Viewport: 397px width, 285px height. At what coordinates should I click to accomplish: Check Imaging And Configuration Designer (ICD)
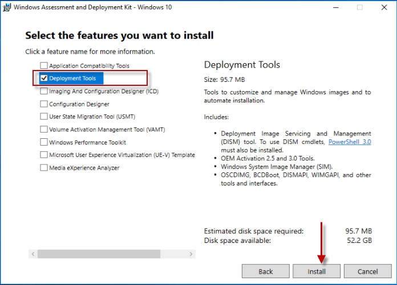44,91
